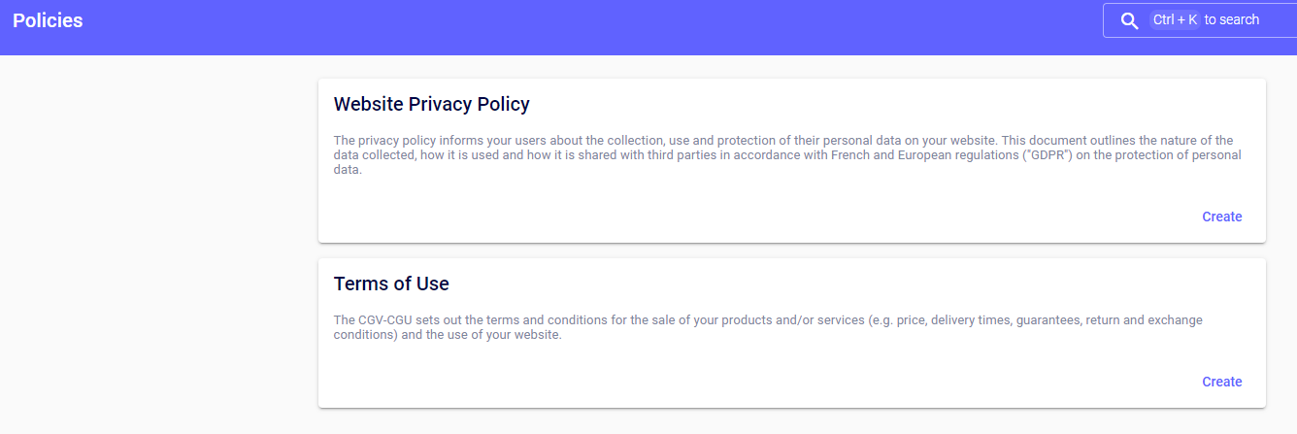Click the Ctrl + K shortcut badge
1297x434 pixels.
(1175, 20)
